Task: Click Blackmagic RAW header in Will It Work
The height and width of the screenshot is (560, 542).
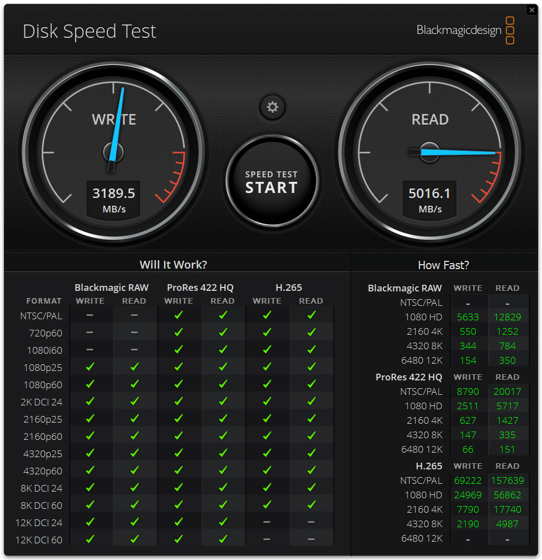Action: click(111, 288)
